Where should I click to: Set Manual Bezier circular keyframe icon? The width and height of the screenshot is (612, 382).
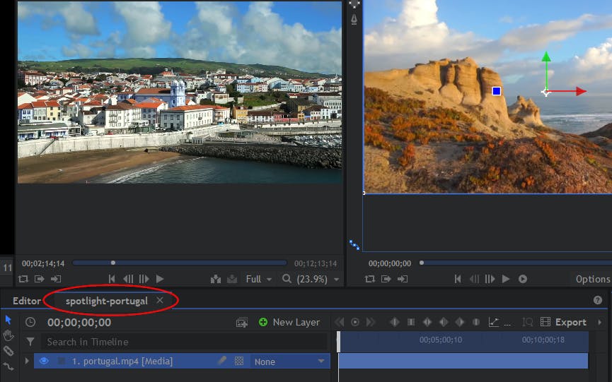pos(476,322)
